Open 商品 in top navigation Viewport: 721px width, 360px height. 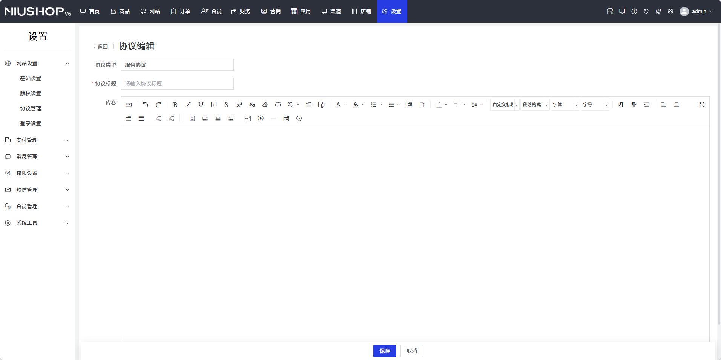120,11
